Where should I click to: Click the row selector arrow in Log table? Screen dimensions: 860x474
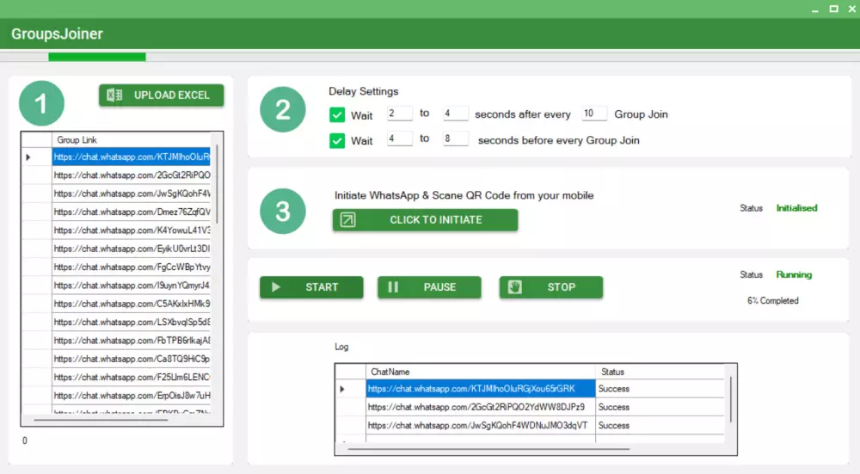click(x=342, y=389)
